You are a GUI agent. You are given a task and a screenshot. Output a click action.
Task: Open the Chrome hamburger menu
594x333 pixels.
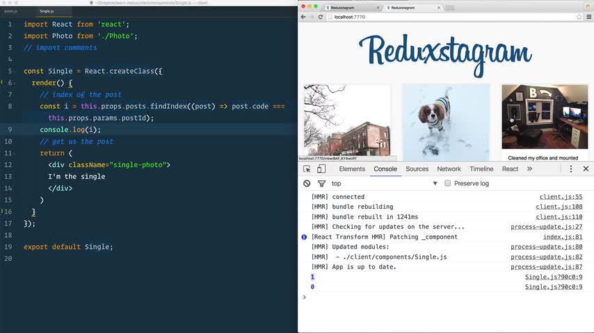tap(588, 17)
